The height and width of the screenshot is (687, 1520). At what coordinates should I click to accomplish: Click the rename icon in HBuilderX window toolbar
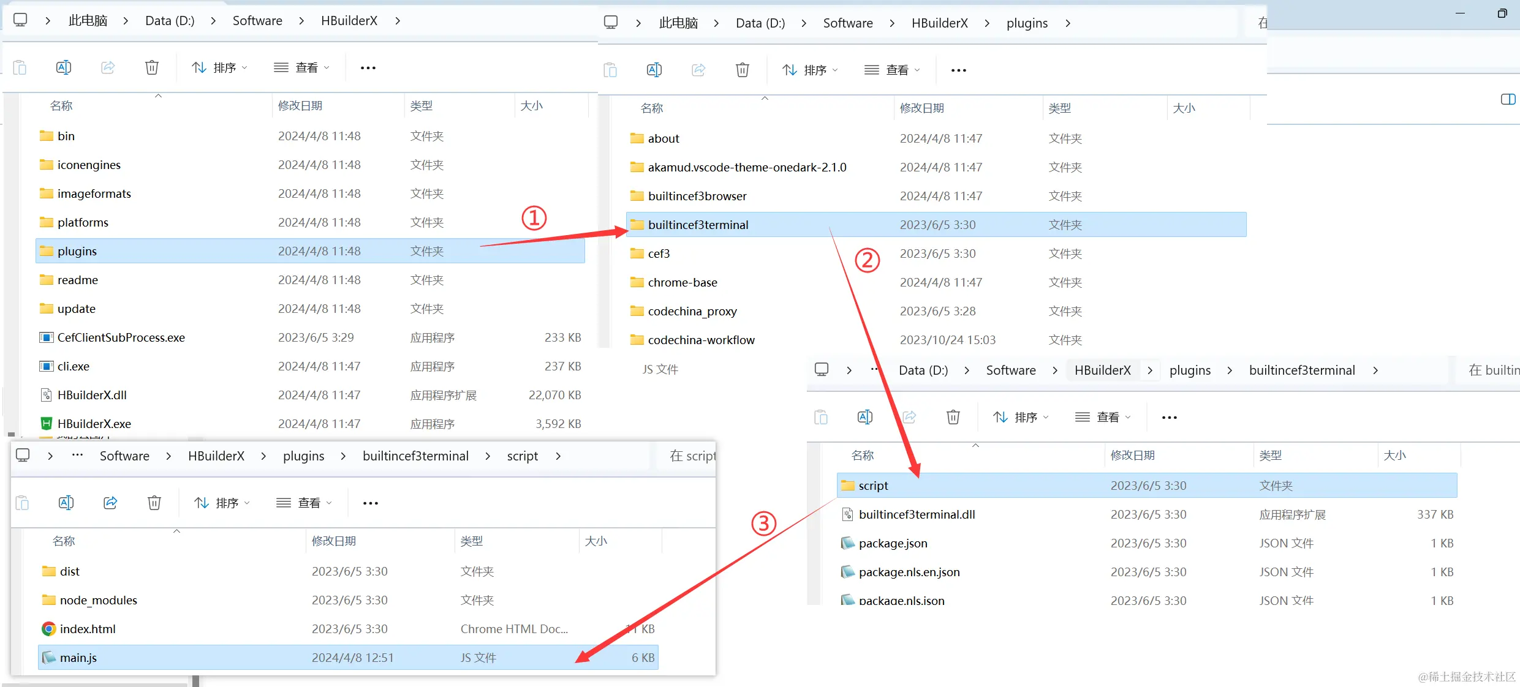[x=64, y=67]
